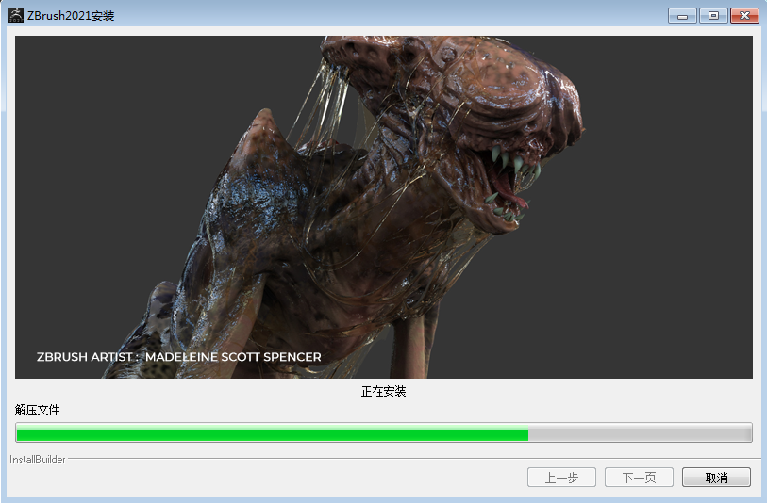Close the ZBrush2021 installer window

[x=744, y=16]
